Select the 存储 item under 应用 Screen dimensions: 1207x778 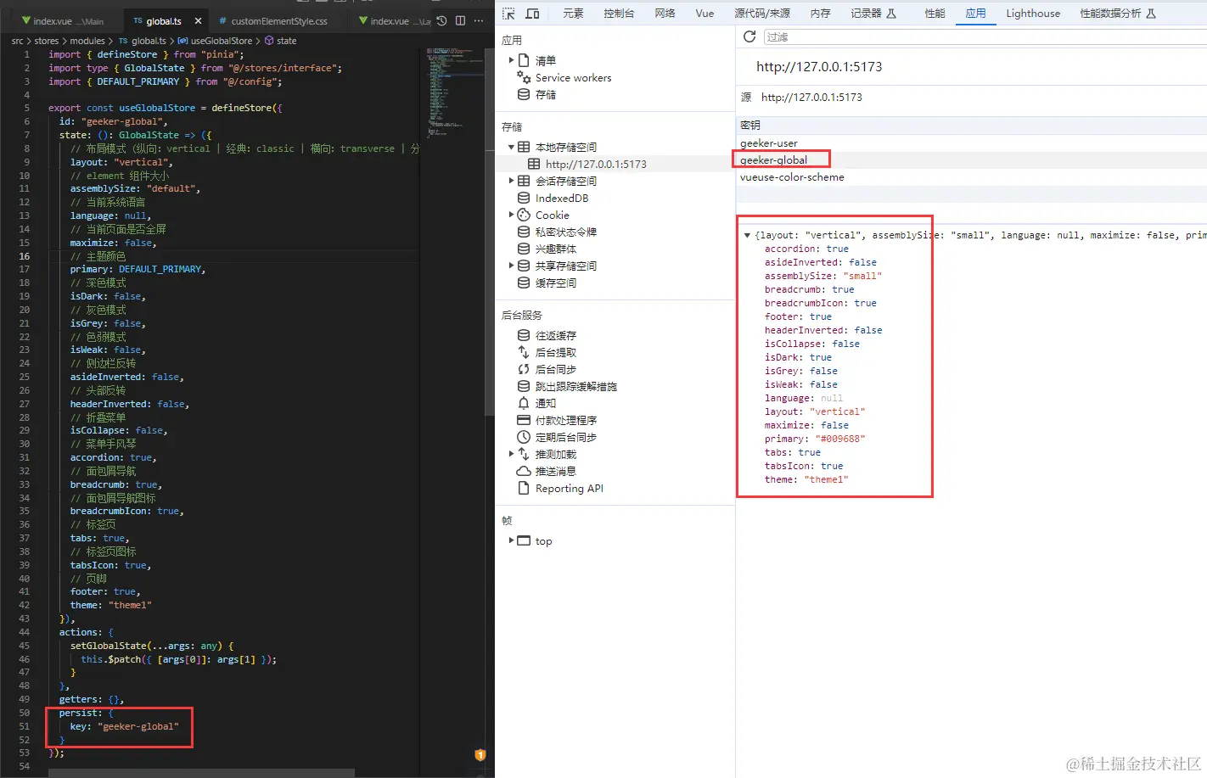[546, 95]
